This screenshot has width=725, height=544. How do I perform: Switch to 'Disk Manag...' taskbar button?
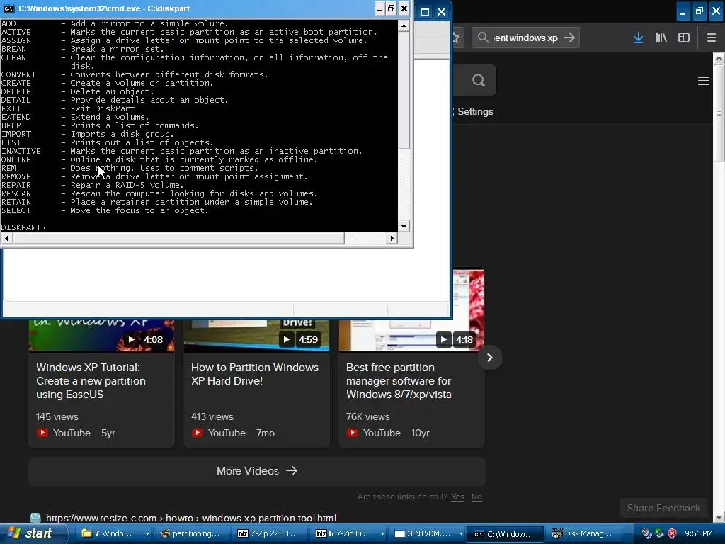583,533
